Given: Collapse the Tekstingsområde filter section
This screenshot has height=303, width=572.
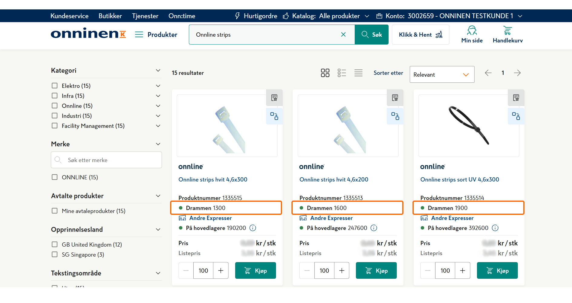Looking at the screenshot, I should (x=158, y=273).
